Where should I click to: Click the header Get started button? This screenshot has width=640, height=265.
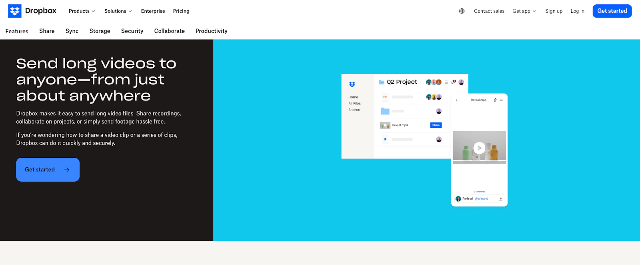click(x=612, y=11)
